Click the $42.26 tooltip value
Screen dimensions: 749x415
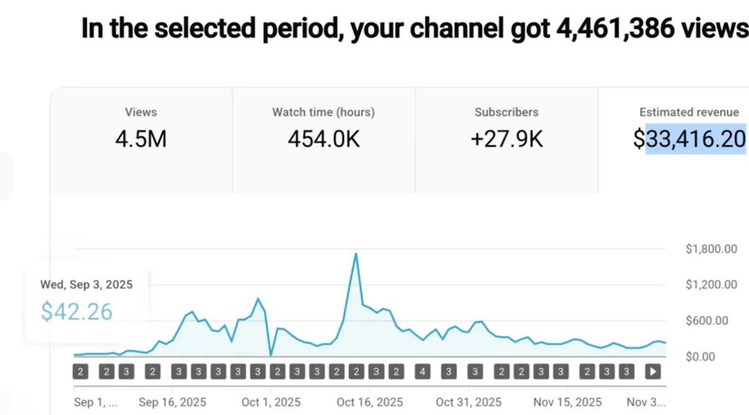tap(77, 312)
